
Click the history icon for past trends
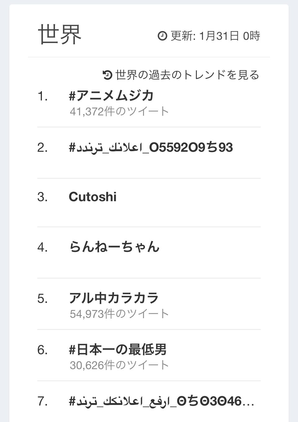pos(107,75)
